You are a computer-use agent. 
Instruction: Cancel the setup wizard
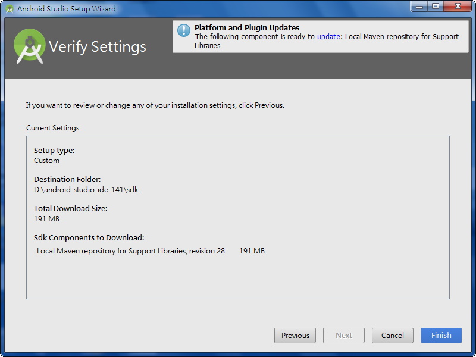[x=393, y=336]
